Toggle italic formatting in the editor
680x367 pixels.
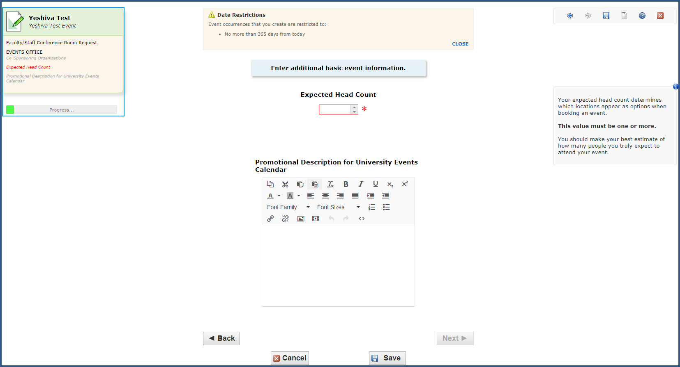point(360,184)
